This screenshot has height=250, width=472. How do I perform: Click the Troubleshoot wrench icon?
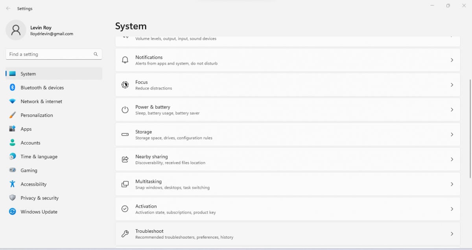point(125,234)
